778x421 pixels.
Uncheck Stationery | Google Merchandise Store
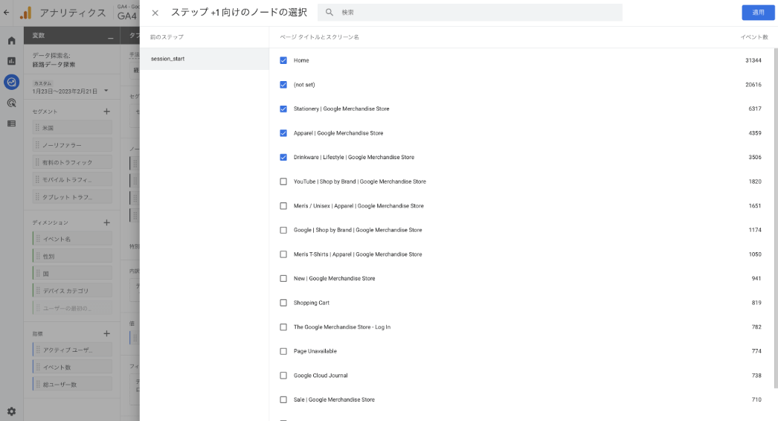pyautogui.click(x=283, y=109)
